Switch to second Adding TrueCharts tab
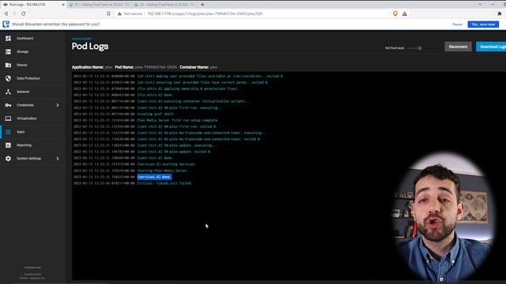The image size is (506, 284). point(100,5)
